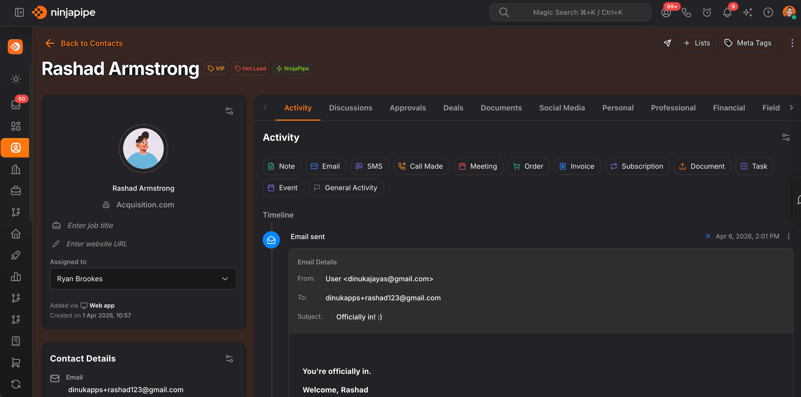Open Activity section filter settings icon
Image resolution: width=801 pixels, height=397 pixels.
(x=786, y=137)
